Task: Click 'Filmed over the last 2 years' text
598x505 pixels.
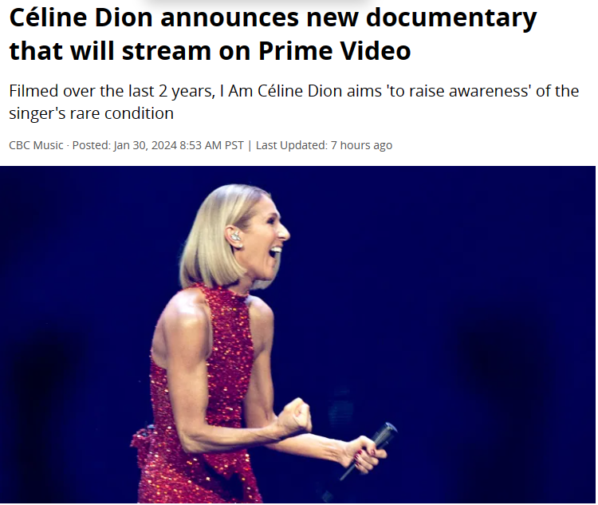Action: coord(112,92)
